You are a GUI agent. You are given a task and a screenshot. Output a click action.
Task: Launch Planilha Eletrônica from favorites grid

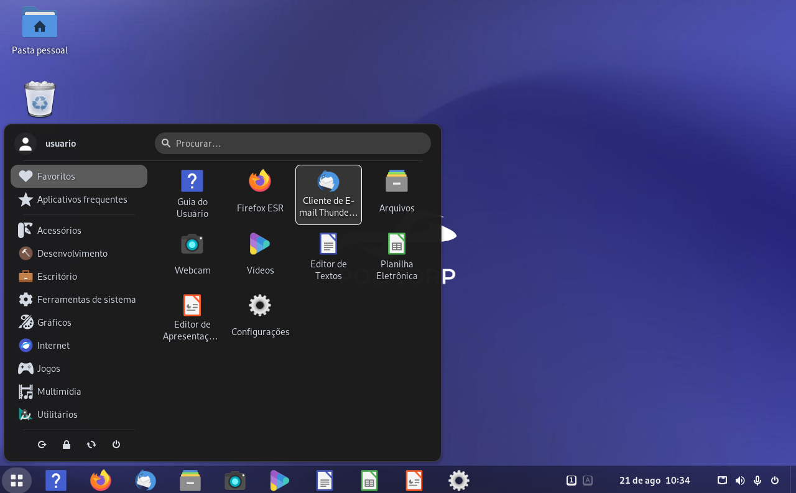pyautogui.click(x=397, y=256)
